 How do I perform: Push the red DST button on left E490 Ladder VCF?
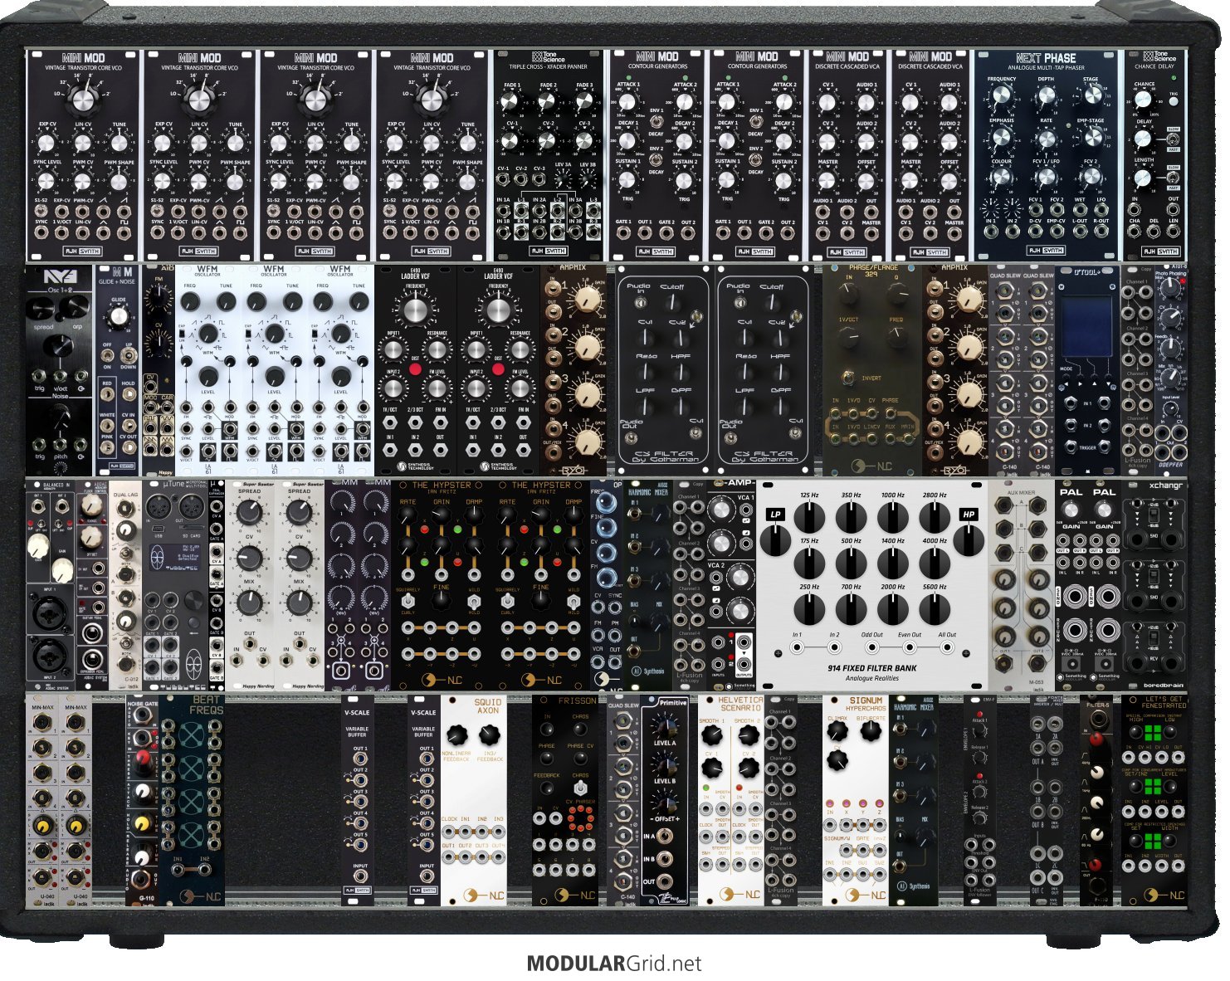click(x=415, y=368)
